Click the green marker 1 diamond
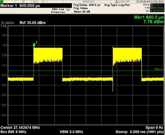Screen dimensions: 165x135 pos(34,45)
